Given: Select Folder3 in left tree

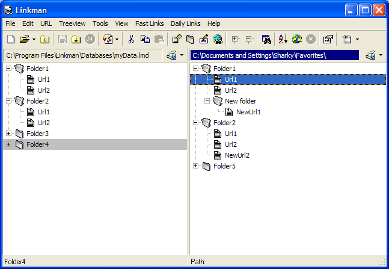Looking at the screenshot, I should pyautogui.click(x=37, y=134).
